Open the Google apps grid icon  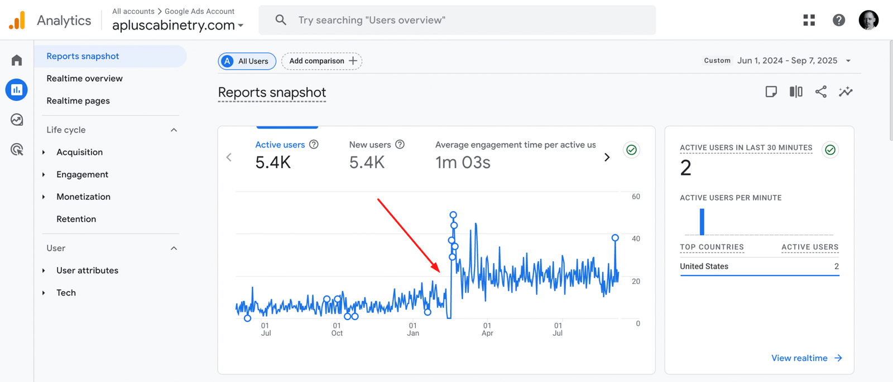point(809,21)
